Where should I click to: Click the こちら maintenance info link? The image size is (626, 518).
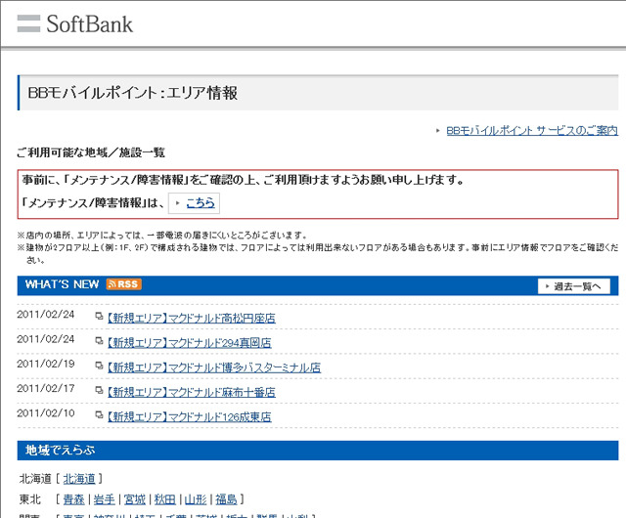201,203
